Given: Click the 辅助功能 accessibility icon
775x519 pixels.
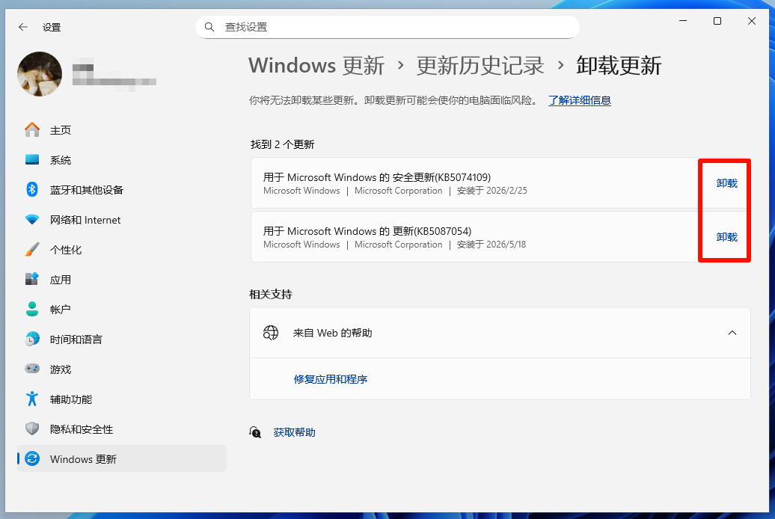Looking at the screenshot, I should point(32,399).
